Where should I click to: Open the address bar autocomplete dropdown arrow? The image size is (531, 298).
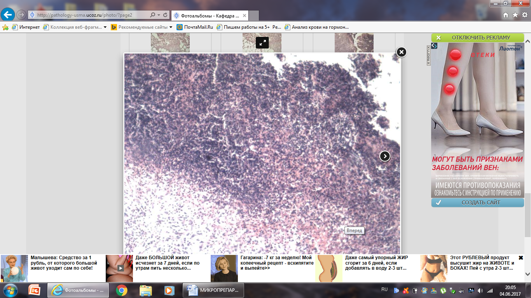(x=159, y=15)
